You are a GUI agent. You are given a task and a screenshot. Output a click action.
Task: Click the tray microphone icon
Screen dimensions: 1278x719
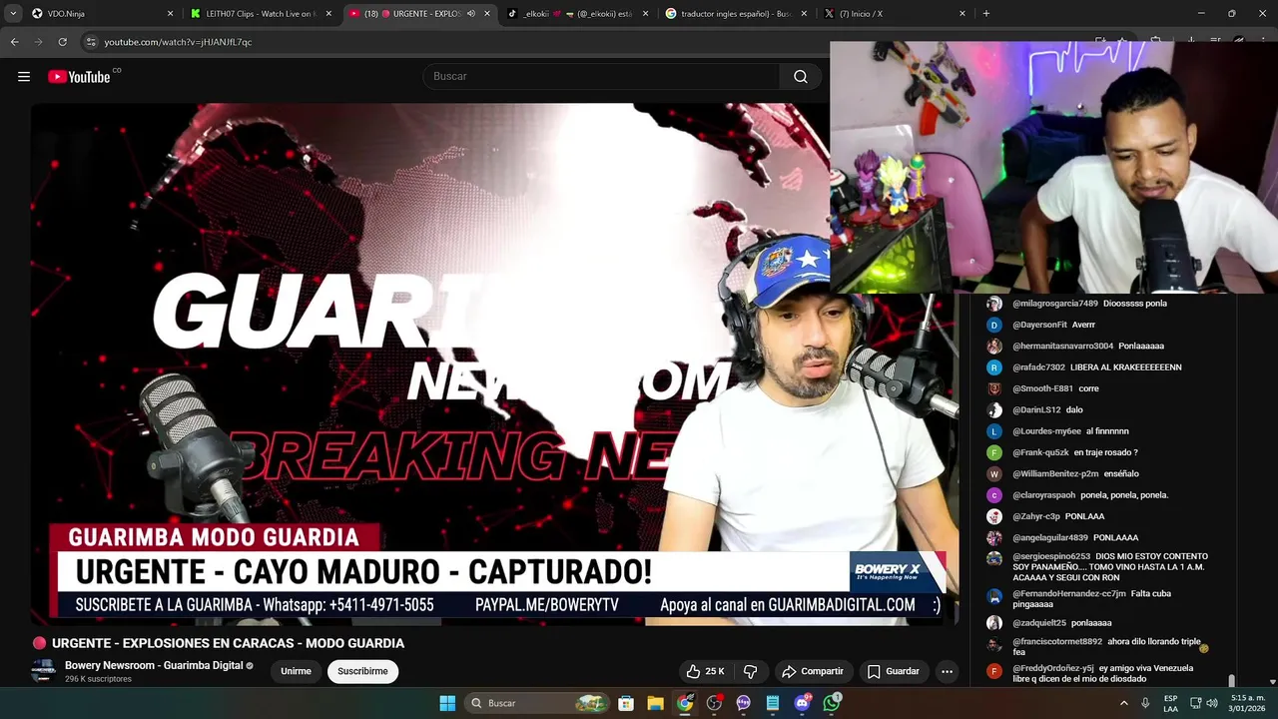tap(1145, 703)
